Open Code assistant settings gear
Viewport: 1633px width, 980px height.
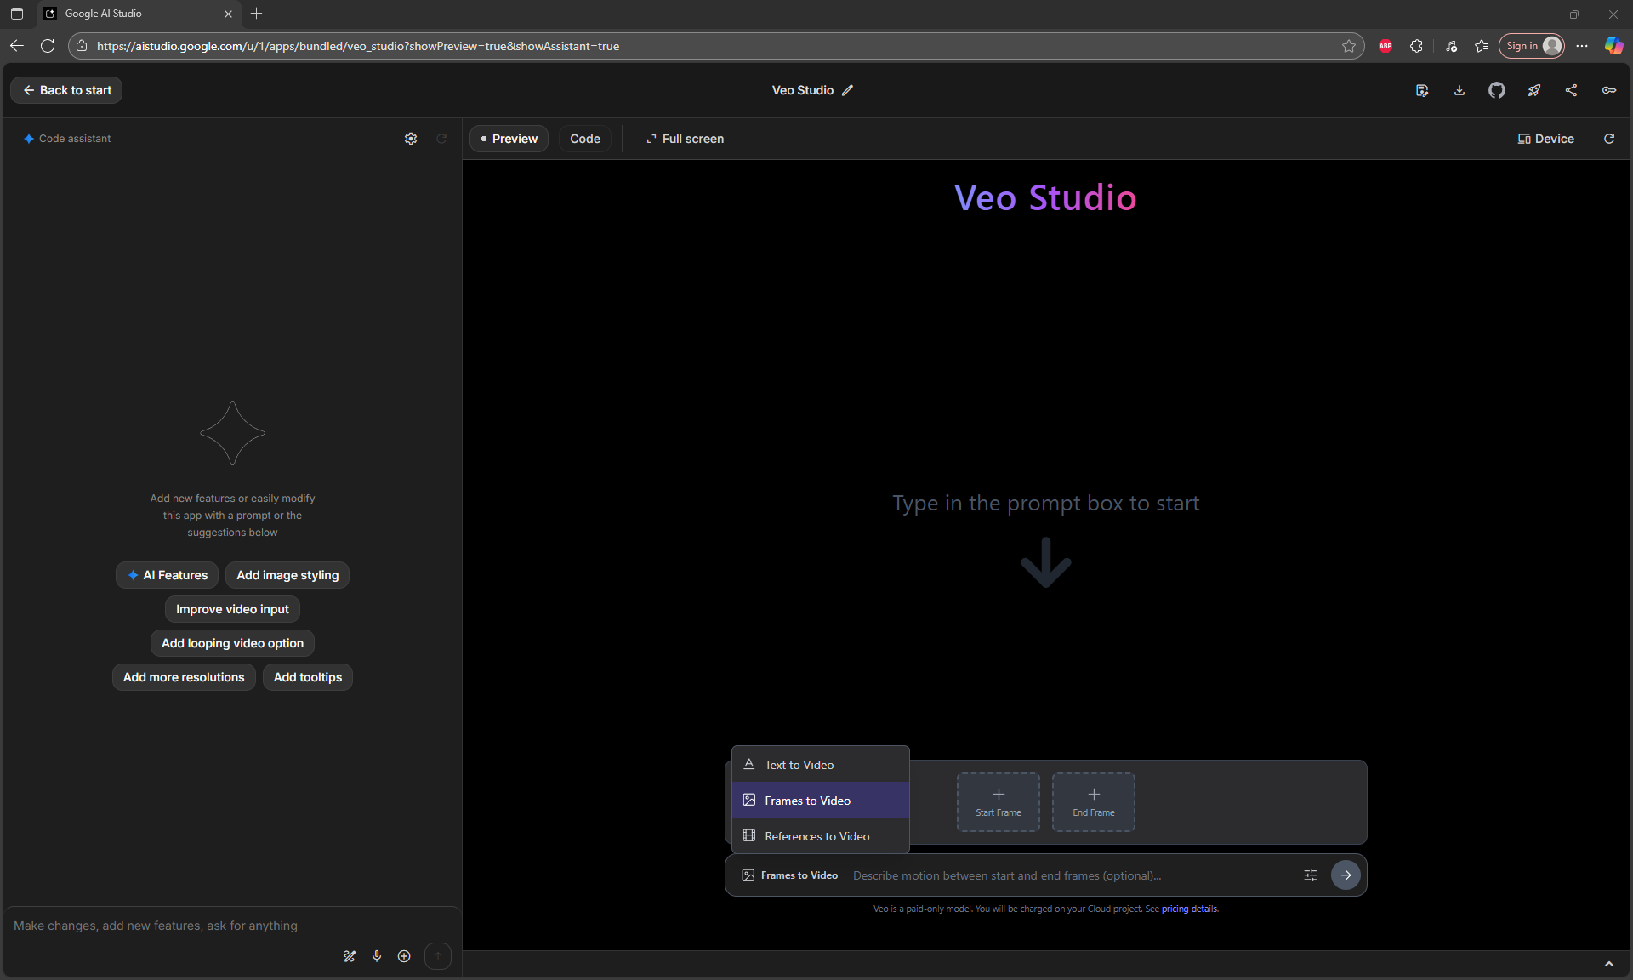point(411,139)
